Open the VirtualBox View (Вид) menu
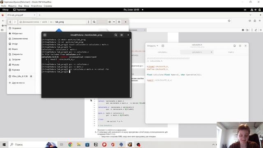This screenshot has width=263, height=148. pyautogui.click(x=20, y=6)
